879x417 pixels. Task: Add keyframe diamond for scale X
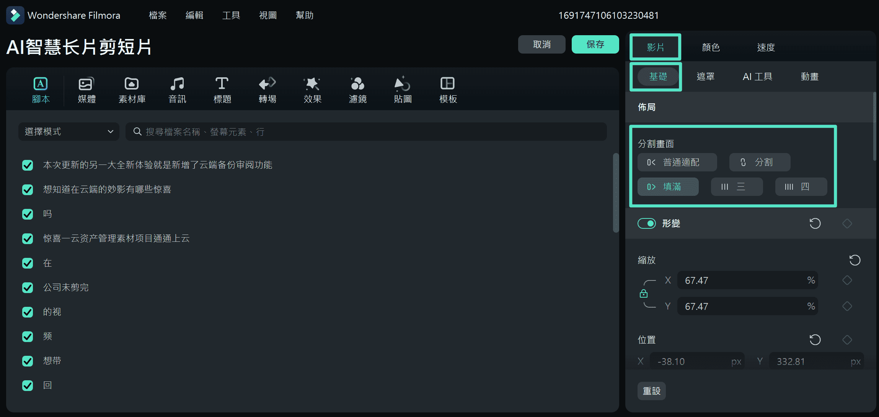coord(847,280)
